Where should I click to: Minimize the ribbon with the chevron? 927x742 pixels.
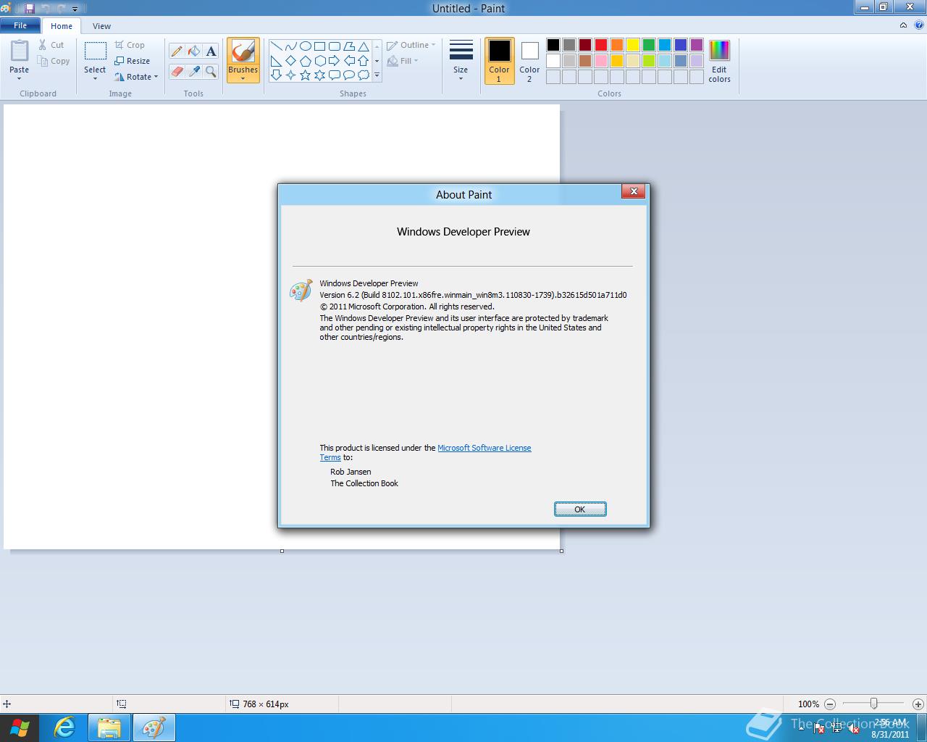pyautogui.click(x=903, y=25)
